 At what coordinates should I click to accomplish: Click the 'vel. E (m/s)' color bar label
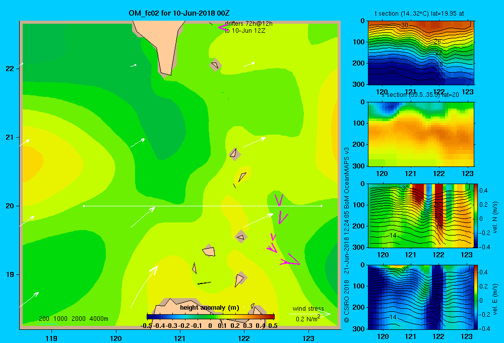495,299
